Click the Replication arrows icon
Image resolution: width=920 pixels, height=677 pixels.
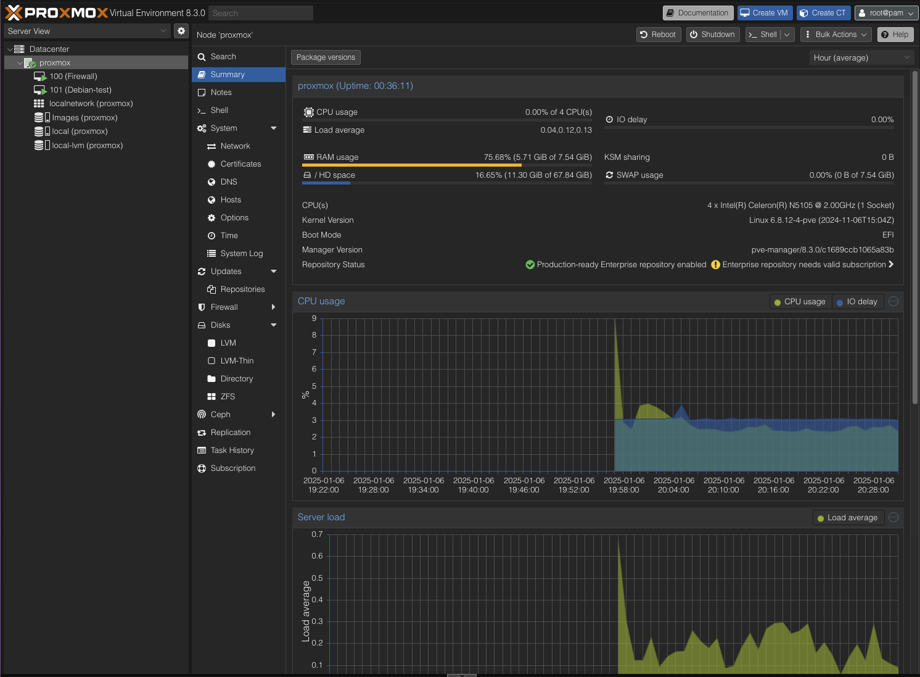[x=202, y=433]
